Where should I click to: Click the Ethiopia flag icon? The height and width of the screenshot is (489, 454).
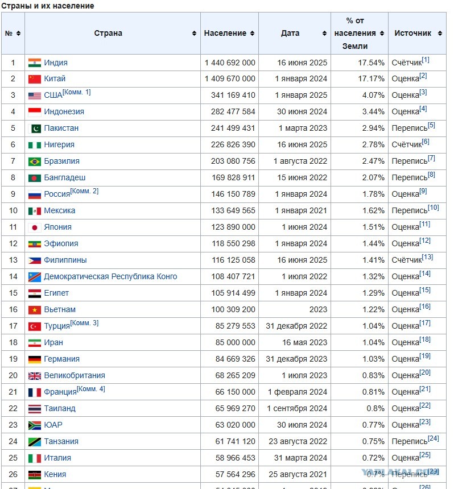point(34,244)
